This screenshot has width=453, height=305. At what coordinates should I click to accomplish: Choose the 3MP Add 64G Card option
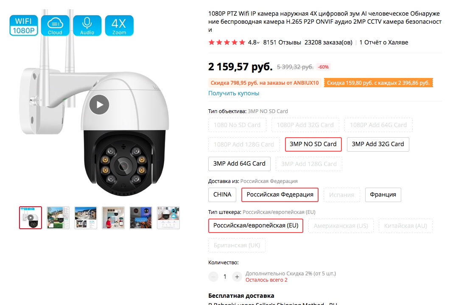tap(239, 164)
